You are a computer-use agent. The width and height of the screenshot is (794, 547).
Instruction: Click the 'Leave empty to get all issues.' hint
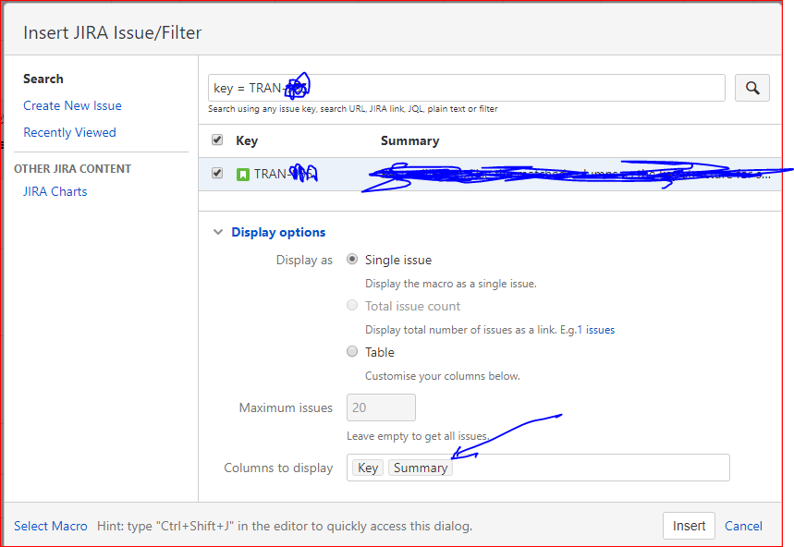click(418, 436)
